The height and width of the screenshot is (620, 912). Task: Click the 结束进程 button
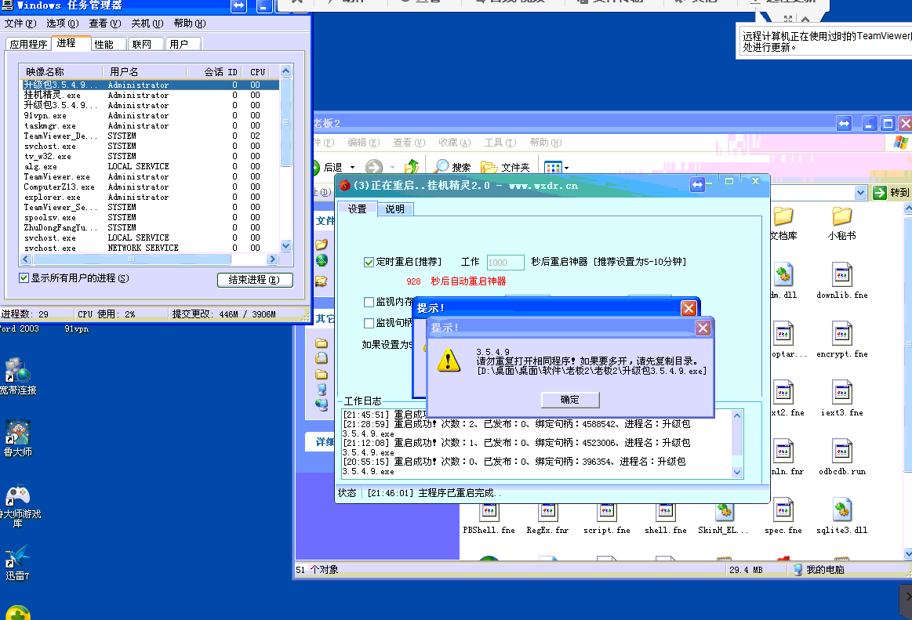255,280
